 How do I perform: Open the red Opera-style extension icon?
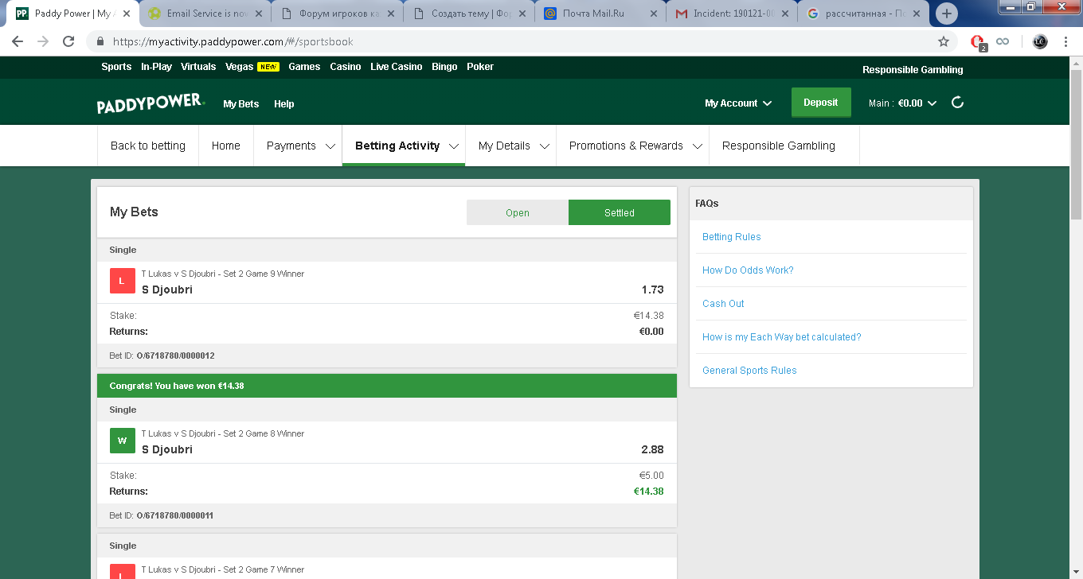pyautogui.click(x=979, y=42)
